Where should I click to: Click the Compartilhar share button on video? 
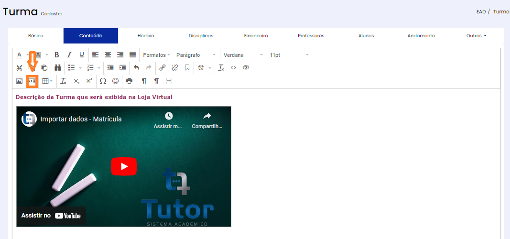[x=207, y=120]
